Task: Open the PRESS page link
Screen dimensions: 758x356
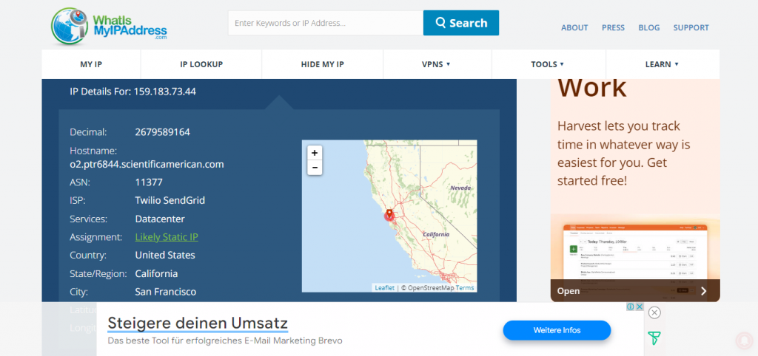Action: coord(613,27)
